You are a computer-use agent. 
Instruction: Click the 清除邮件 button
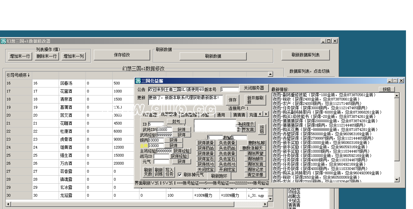[x=255, y=159]
